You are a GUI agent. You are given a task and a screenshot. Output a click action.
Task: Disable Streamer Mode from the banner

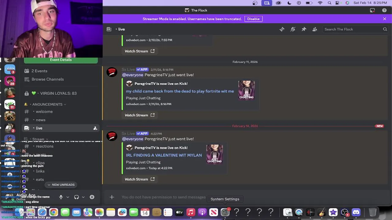253,19
